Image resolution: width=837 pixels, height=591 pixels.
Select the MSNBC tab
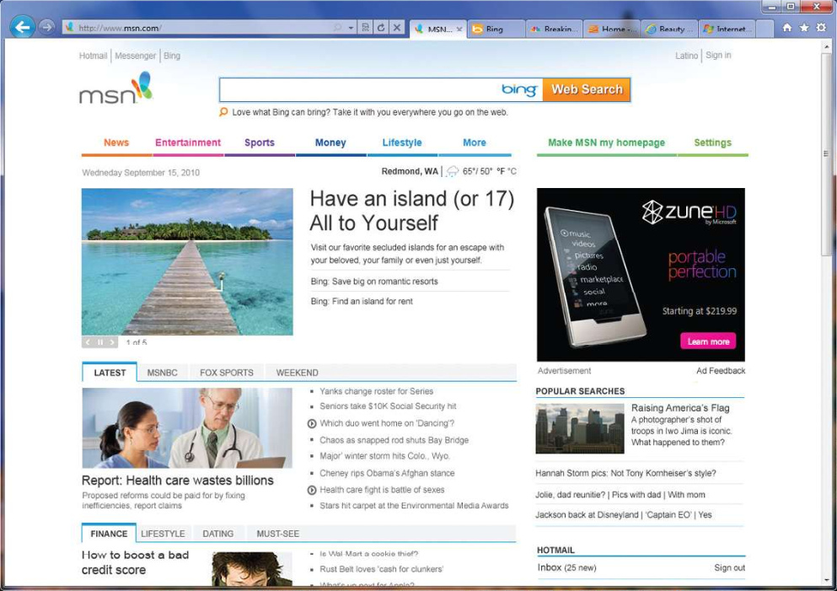pos(163,373)
